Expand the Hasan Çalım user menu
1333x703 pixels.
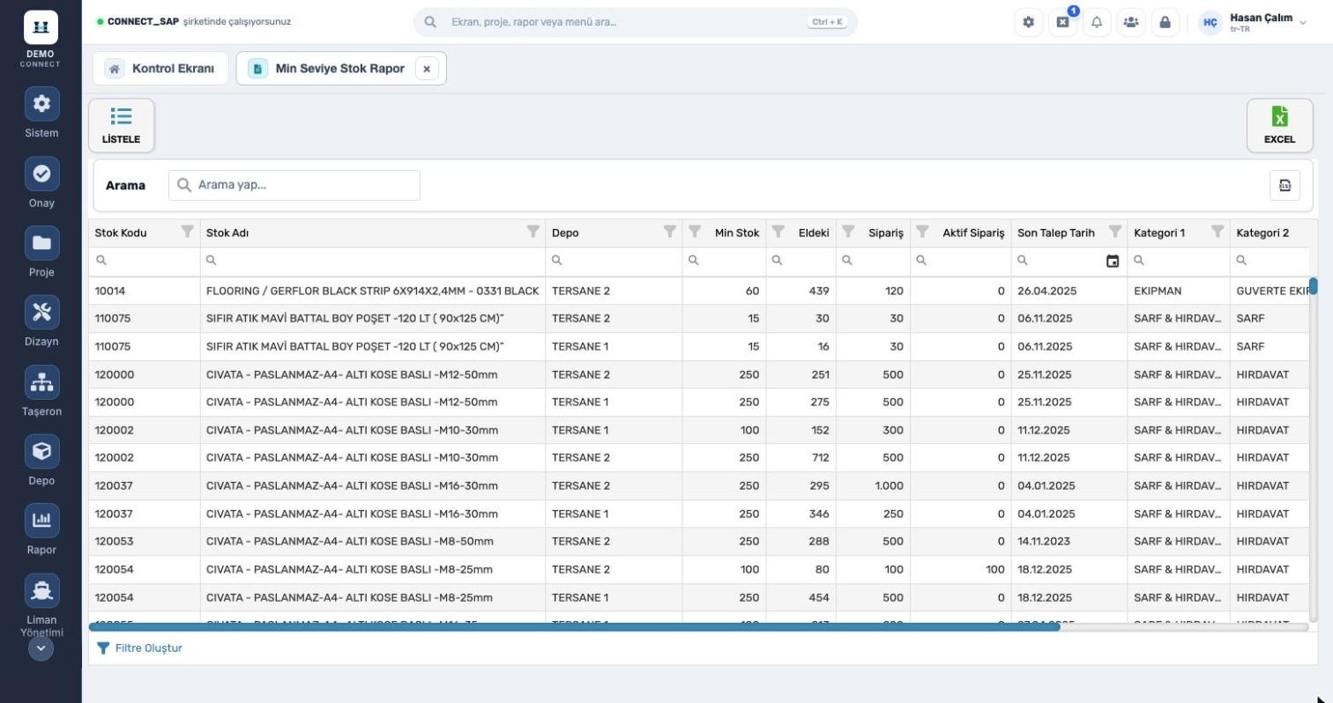(1253, 22)
